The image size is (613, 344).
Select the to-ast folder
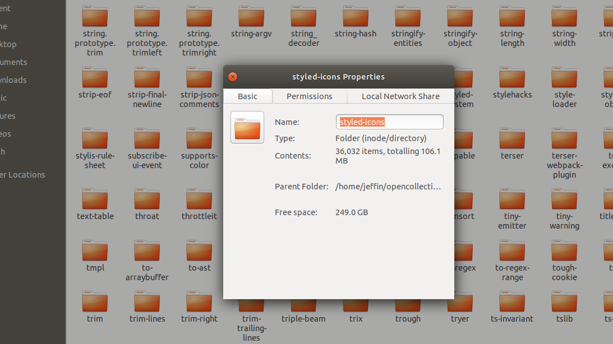pyautogui.click(x=199, y=256)
